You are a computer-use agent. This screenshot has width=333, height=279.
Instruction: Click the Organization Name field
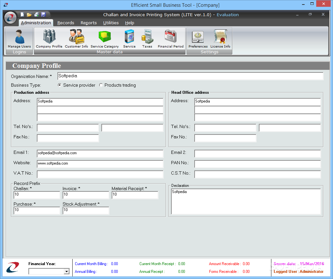[x=190, y=76]
